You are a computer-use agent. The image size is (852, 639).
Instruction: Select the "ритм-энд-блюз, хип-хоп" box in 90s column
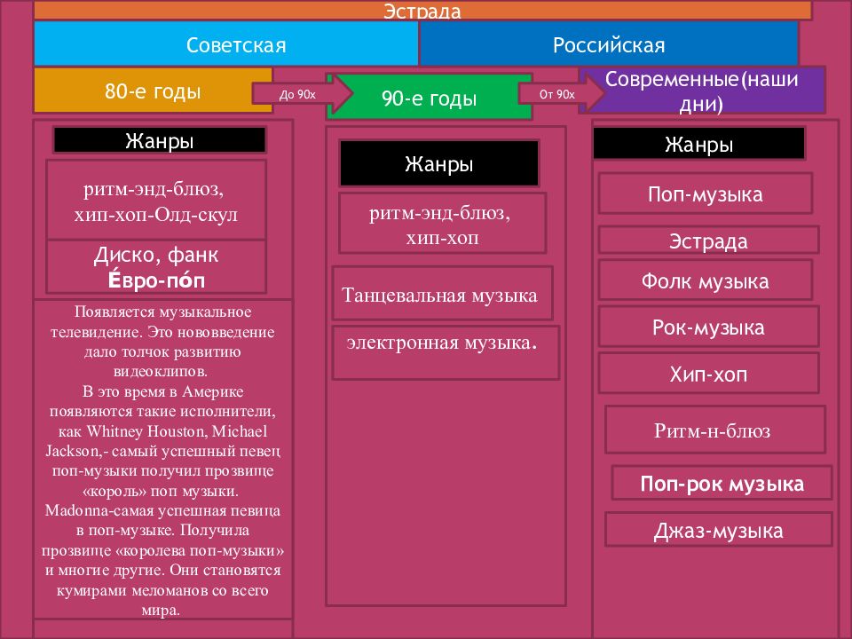click(442, 224)
